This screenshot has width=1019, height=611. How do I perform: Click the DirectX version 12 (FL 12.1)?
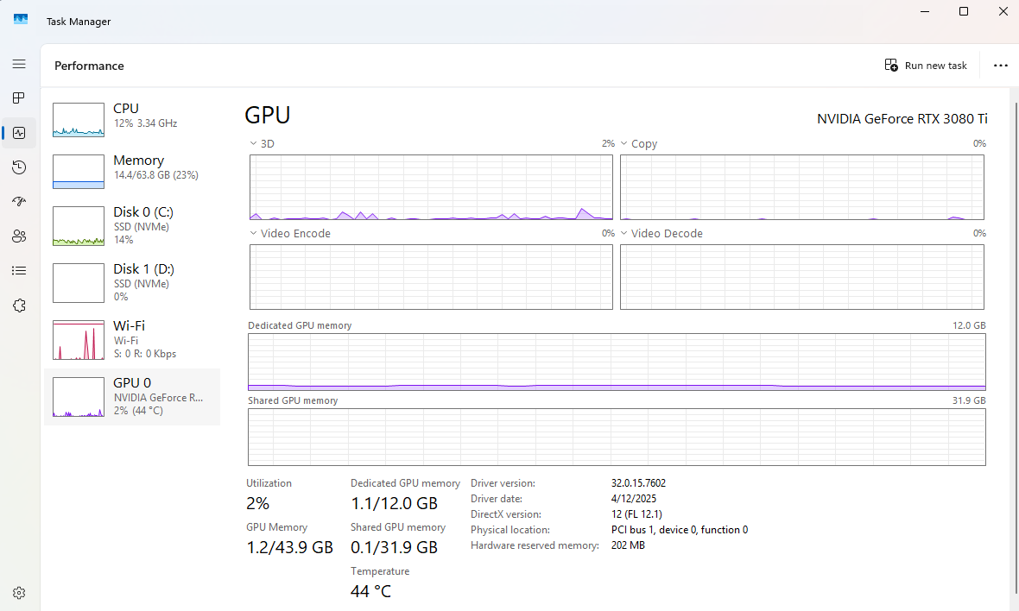click(x=636, y=514)
